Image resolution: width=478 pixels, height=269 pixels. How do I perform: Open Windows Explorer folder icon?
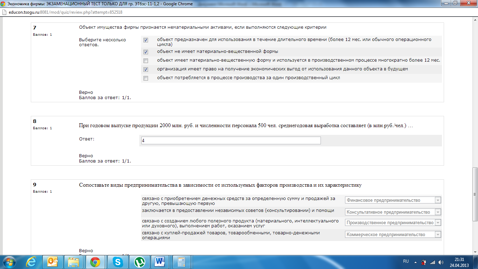[x=74, y=262]
